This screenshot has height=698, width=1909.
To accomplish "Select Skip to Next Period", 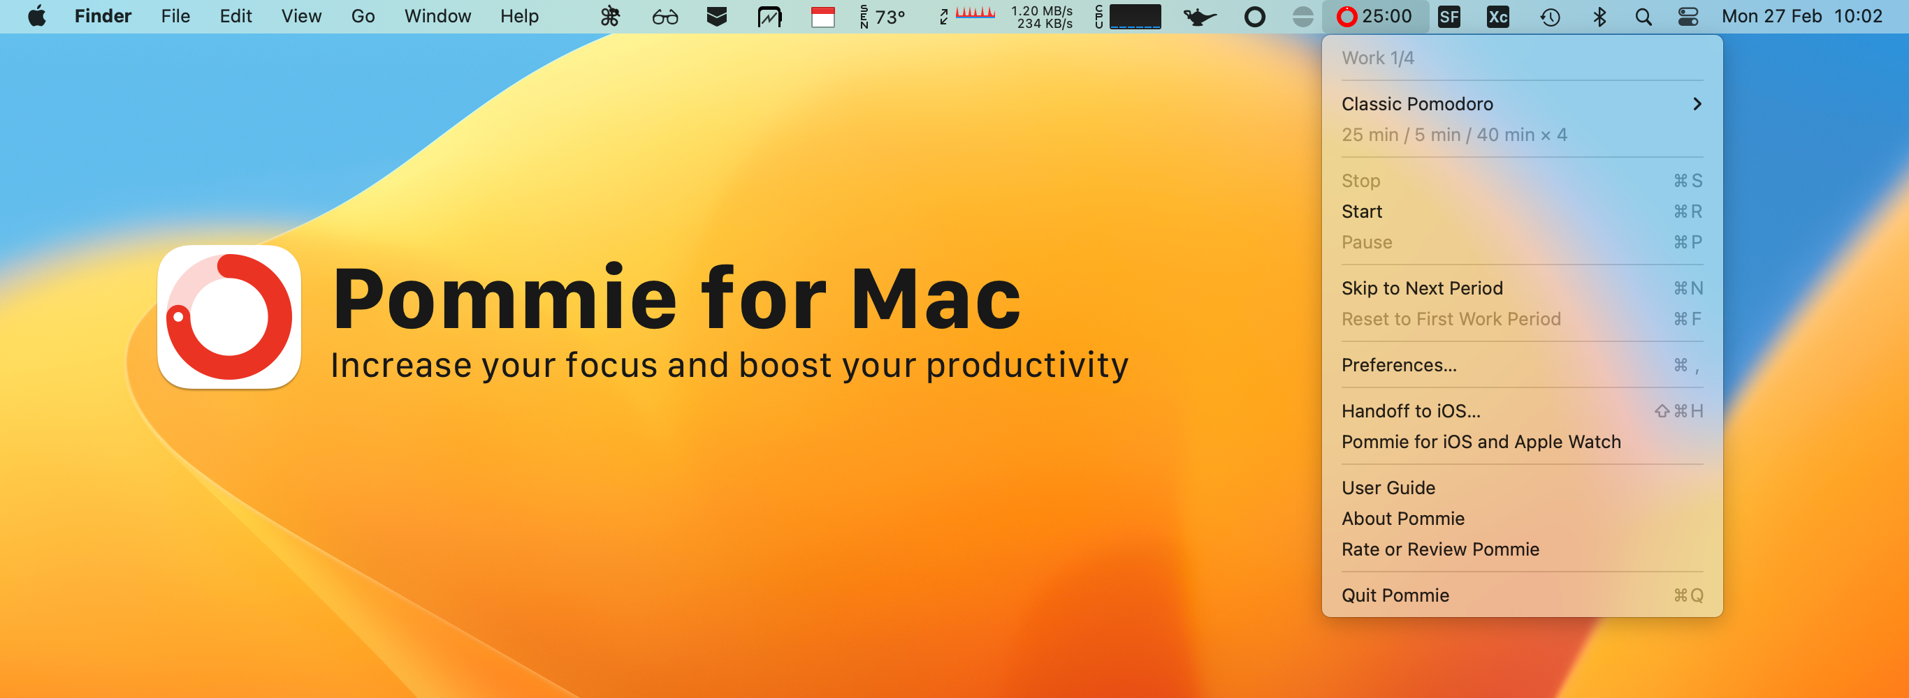I will 1421,288.
